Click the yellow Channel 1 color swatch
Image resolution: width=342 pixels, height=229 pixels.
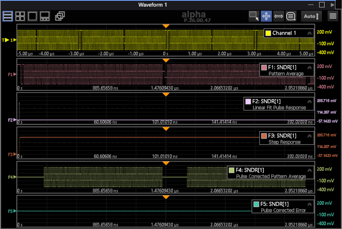268,33
